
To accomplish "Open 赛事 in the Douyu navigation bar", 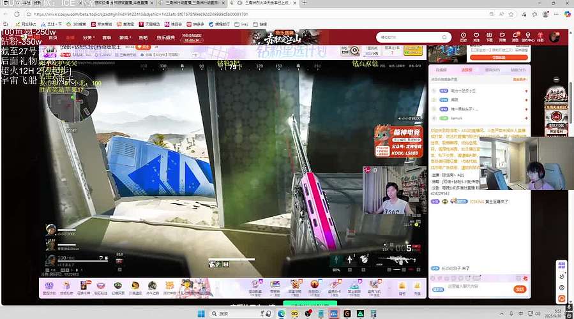I will coord(107,37).
